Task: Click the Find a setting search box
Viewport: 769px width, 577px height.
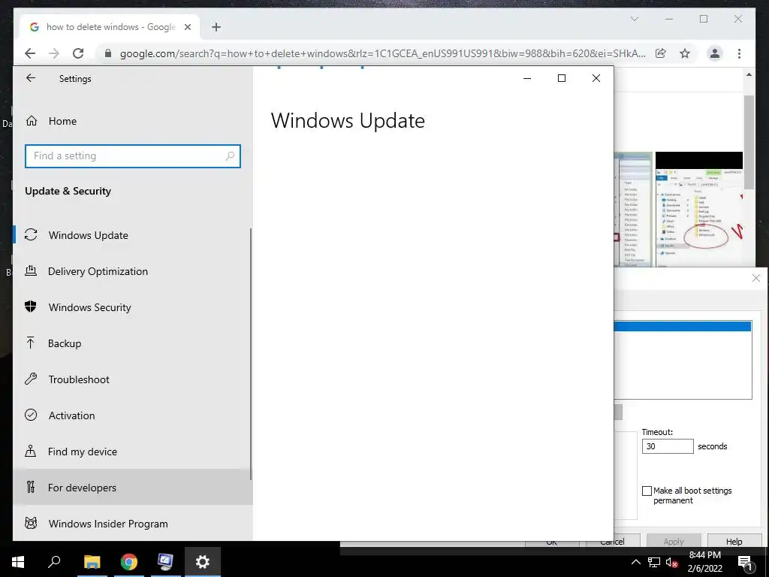Action: 133,156
